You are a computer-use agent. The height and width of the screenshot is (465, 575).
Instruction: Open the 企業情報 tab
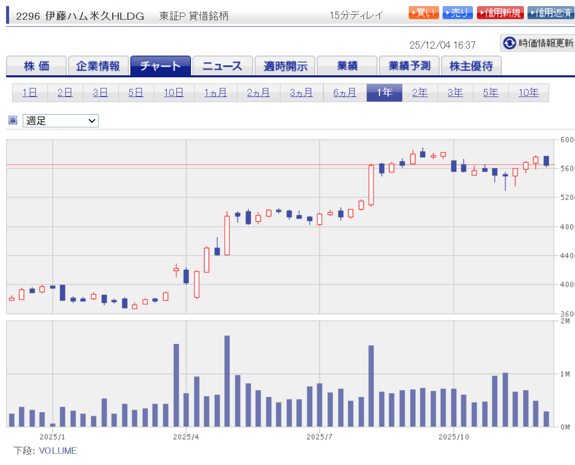(98, 66)
